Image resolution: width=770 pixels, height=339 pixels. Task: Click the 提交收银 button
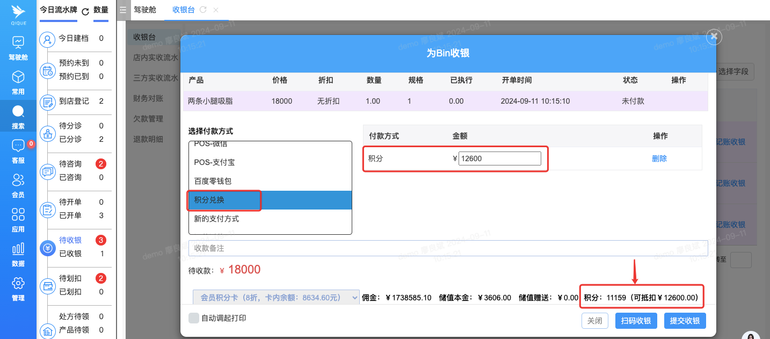pos(685,321)
